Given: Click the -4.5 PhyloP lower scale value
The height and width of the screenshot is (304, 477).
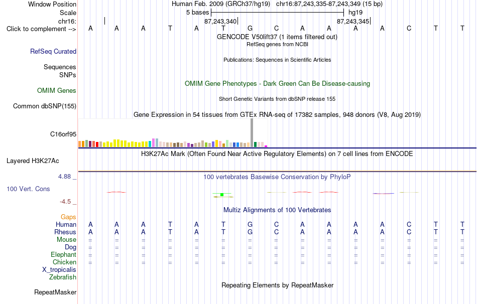Looking at the screenshot, I should 65,202.
